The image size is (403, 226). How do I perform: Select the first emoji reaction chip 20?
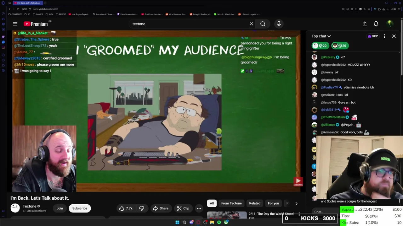320,46
